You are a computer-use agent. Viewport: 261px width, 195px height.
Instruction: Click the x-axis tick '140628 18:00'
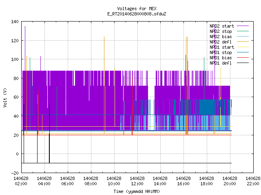pos(207,181)
